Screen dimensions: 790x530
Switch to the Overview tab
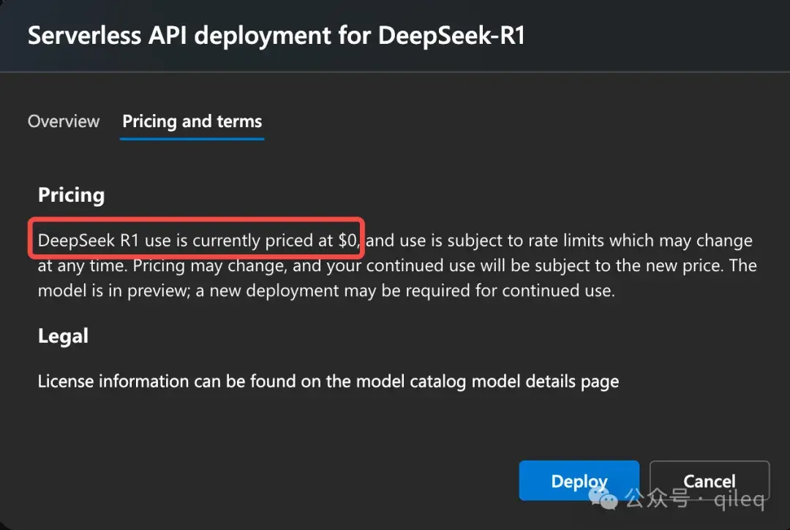(64, 121)
